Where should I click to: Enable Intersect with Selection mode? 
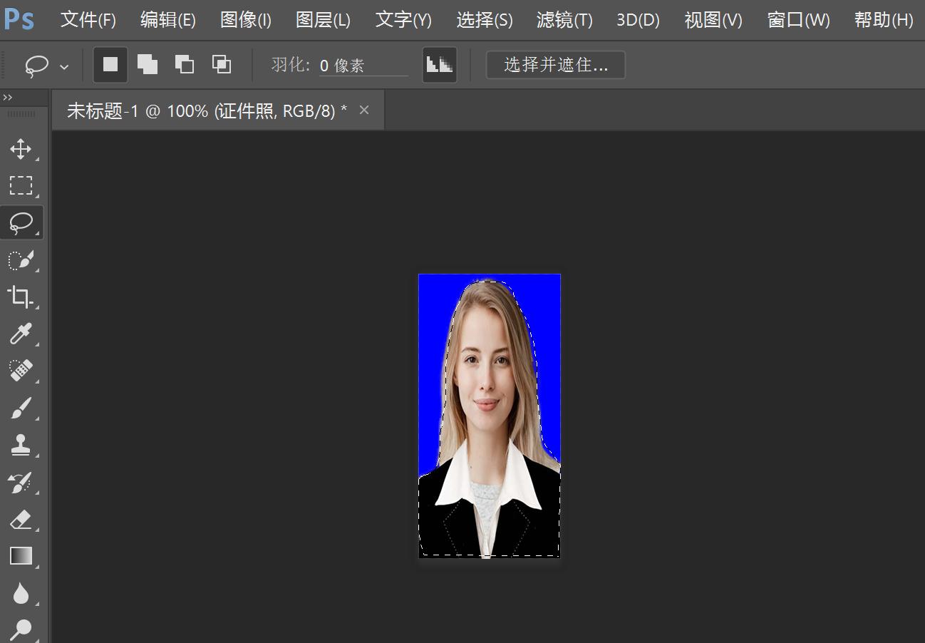tap(222, 64)
